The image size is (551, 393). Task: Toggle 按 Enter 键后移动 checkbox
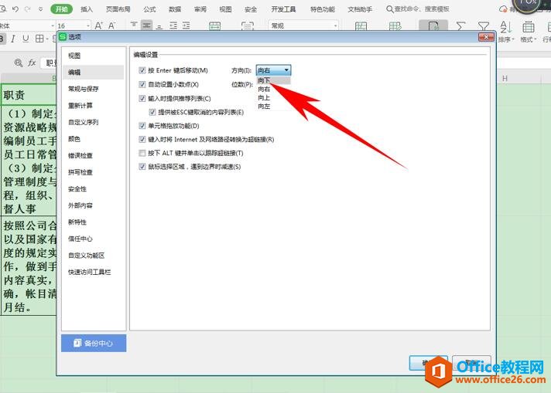[x=142, y=70]
